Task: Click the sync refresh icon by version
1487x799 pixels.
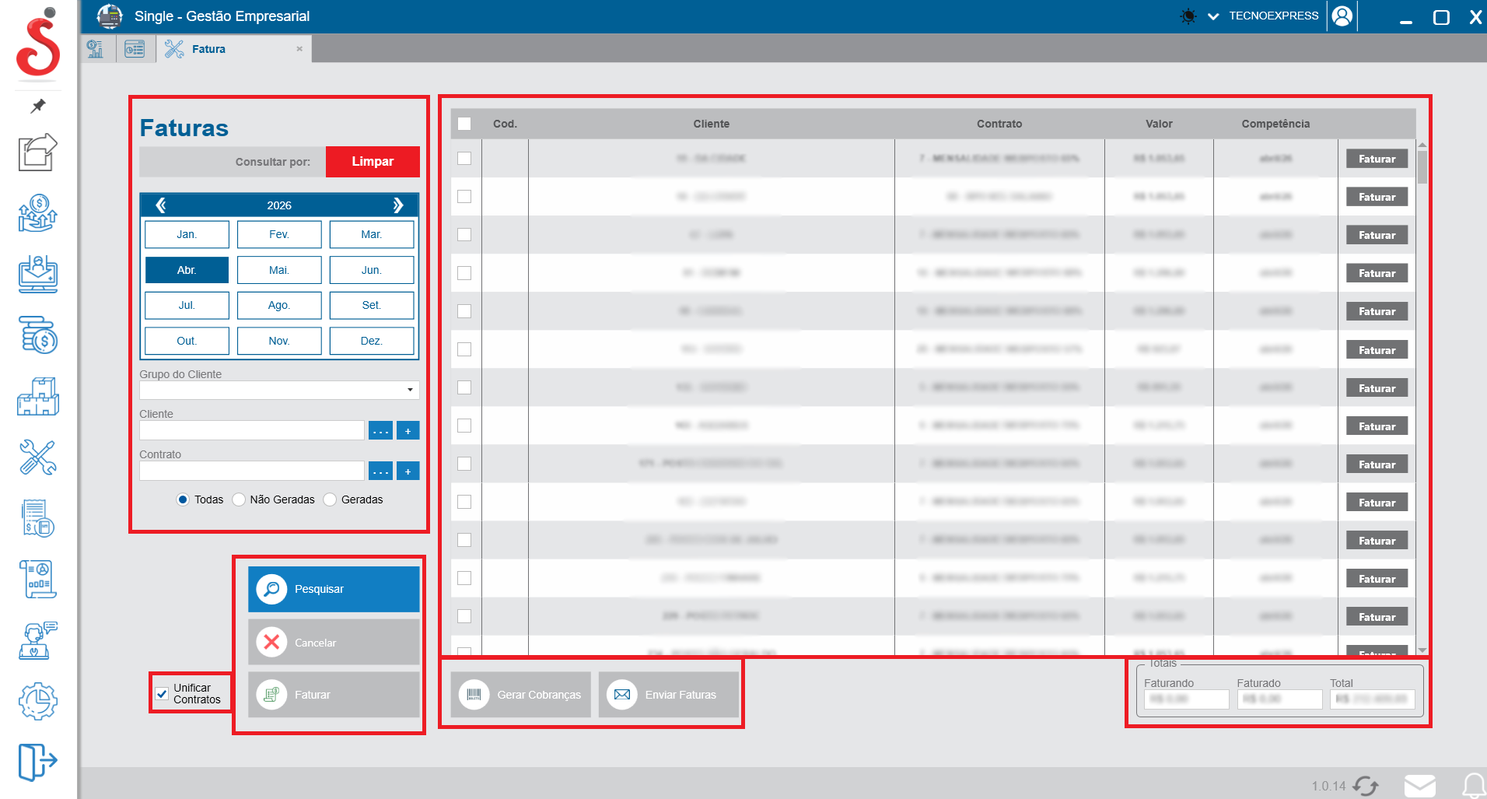Action: 1366,786
